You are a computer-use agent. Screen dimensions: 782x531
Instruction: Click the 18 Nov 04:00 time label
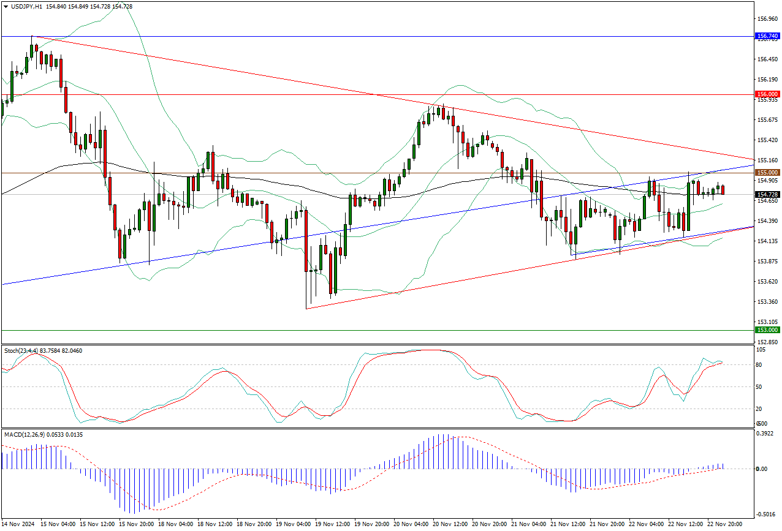pos(176,524)
